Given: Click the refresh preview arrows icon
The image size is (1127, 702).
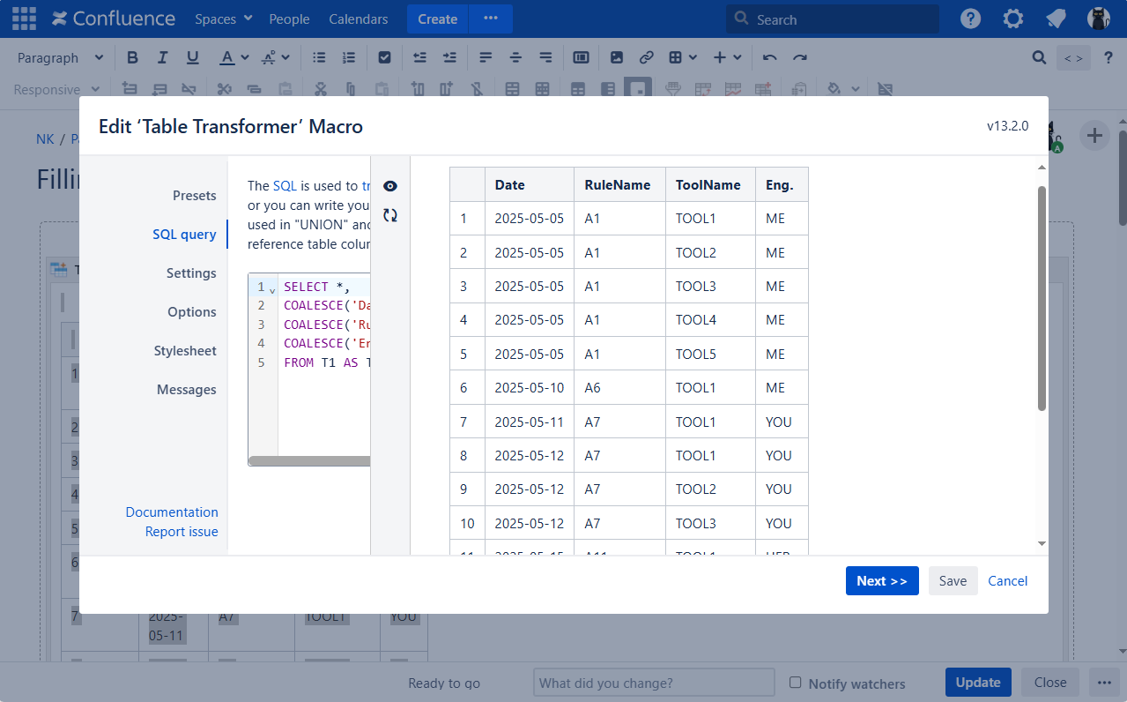Looking at the screenshot, I should pyautogui.click(x=390, y=215).
